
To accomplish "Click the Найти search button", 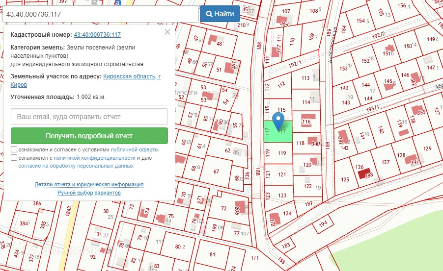I will [220, 14].
